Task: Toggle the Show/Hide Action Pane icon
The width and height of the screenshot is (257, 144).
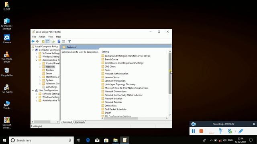Action: (63, 42)
